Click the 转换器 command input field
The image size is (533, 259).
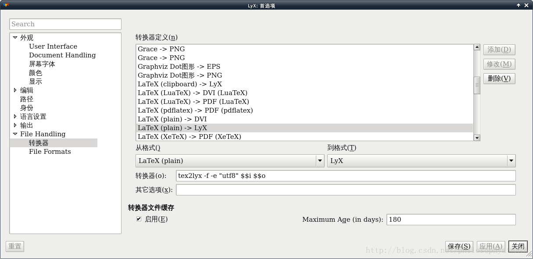(346, 176)
